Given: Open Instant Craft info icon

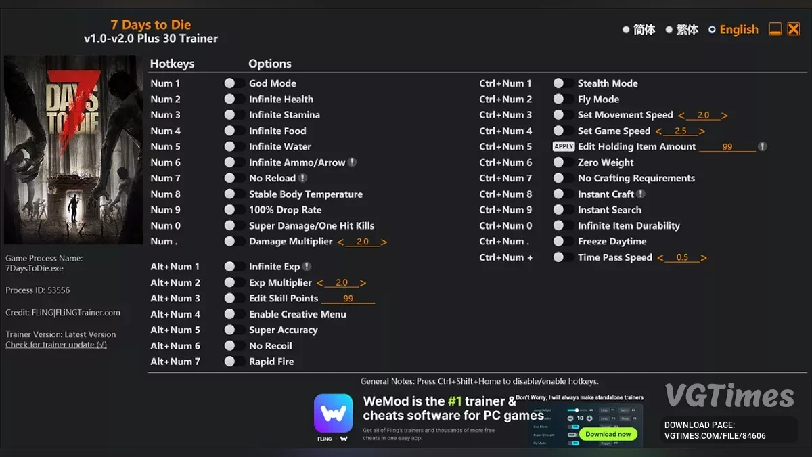Looking at the screenshot, I should point(641,194).
